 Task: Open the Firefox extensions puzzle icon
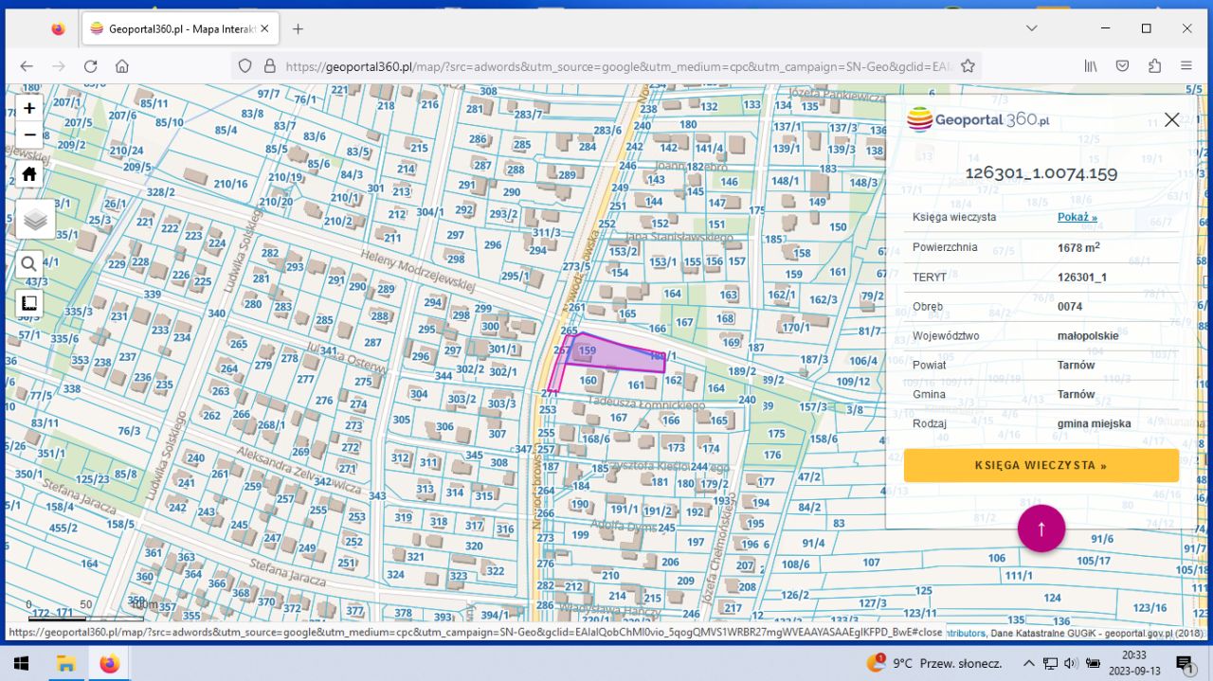pyautogui.click(x=1154, y=66)
